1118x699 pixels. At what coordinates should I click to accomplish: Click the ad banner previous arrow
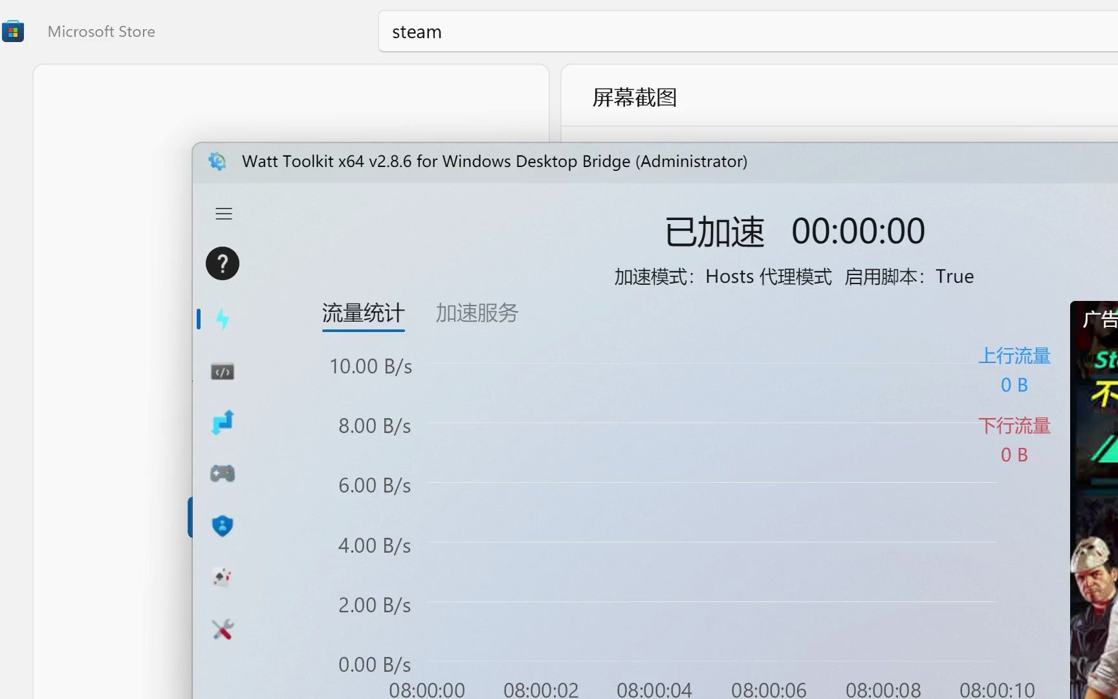pos(1093,507)
